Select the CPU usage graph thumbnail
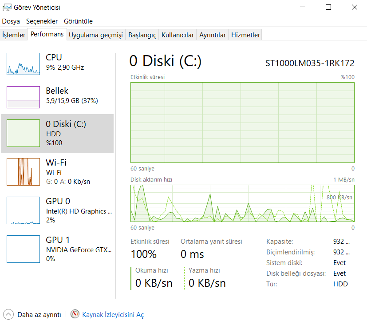This screenshot has width=367, height=325. pyautogui.click(x=23, y=63)
